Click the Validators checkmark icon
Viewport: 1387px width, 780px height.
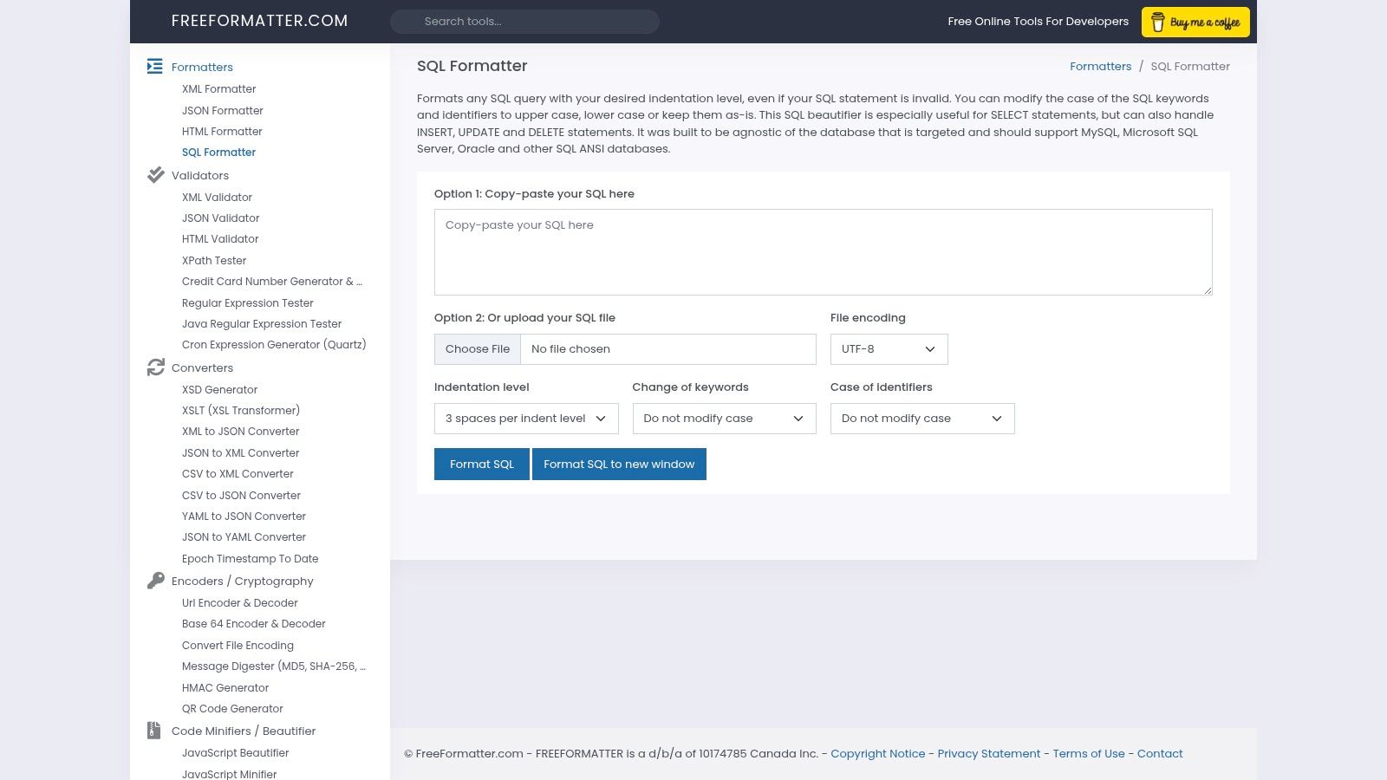155,174
